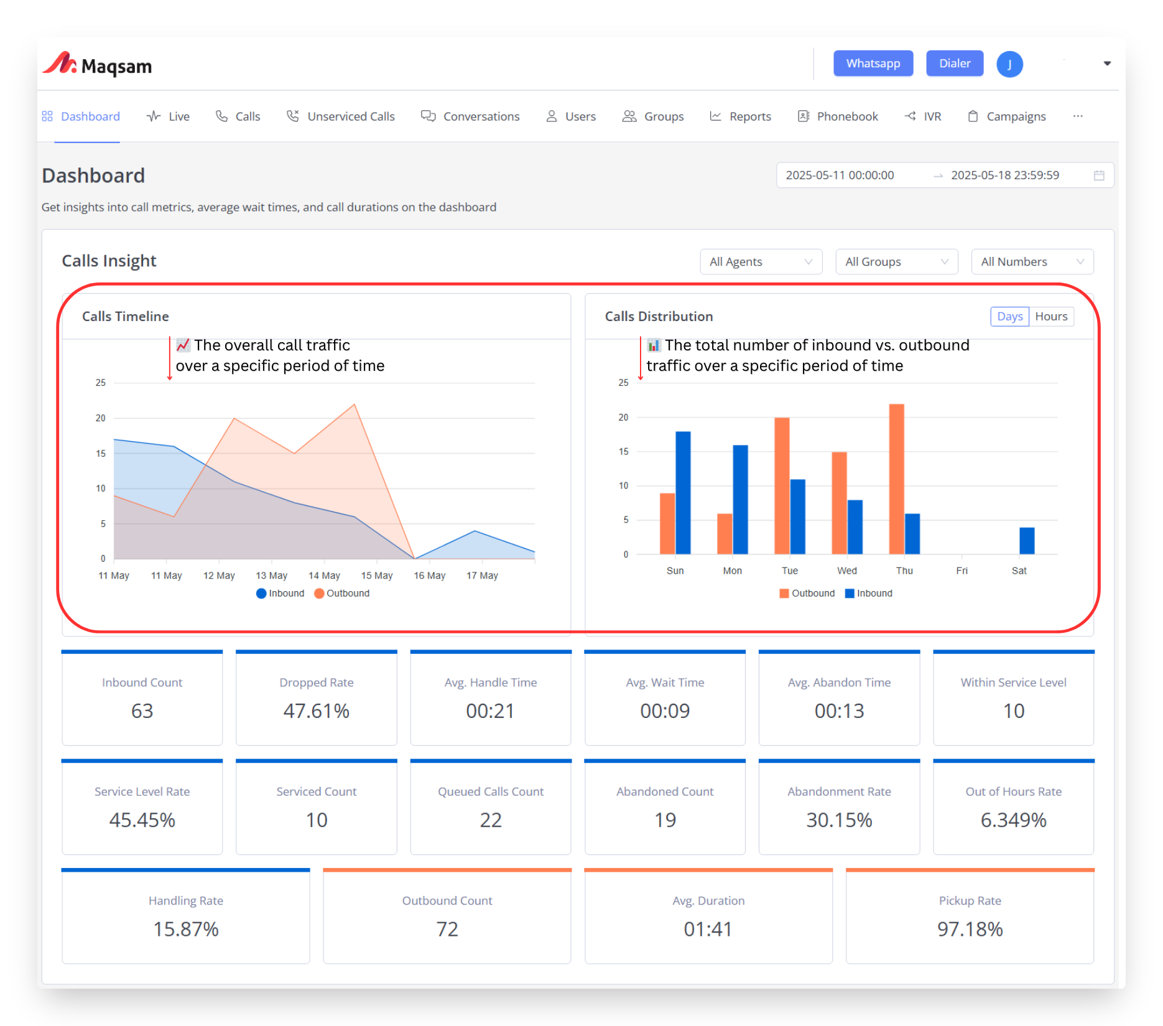Click the Tuesday outbound bar

(x=782, y=486)
